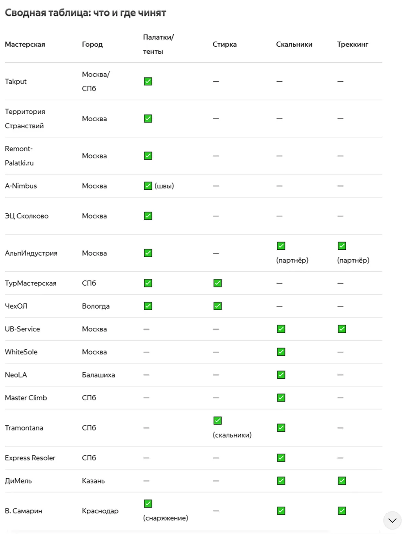Click green checkmark in Takput tents column

(148, 81)
